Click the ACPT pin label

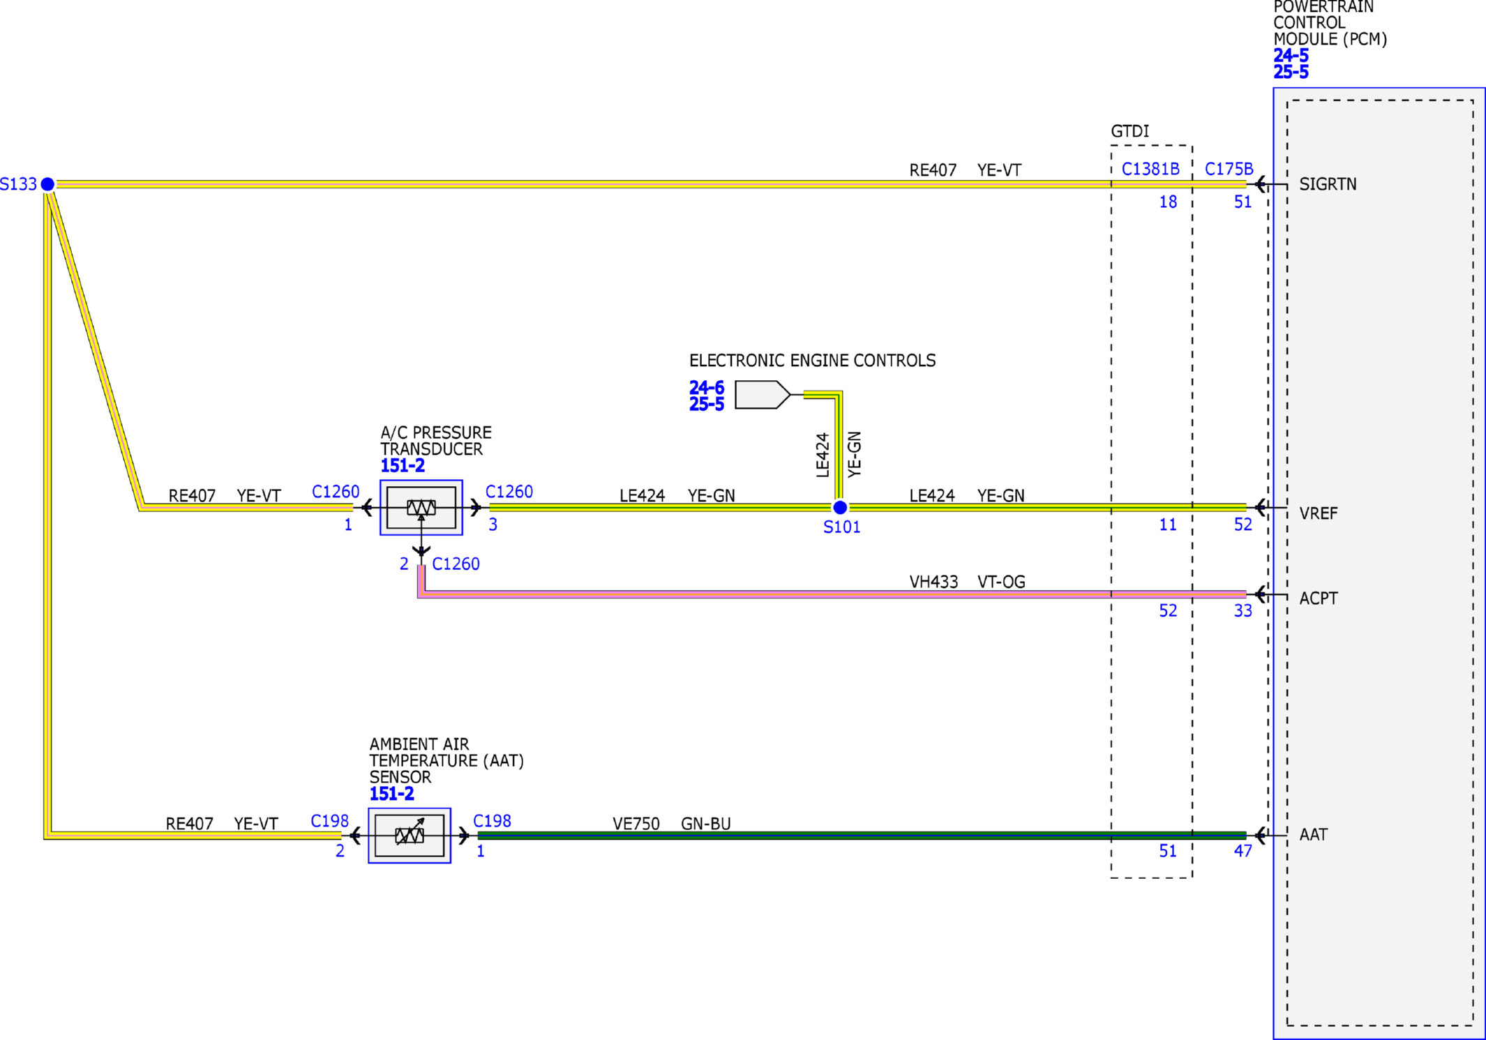pyautogui.click(x=1318, y=598)
